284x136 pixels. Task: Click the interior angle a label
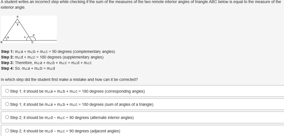tap(17, 25)
